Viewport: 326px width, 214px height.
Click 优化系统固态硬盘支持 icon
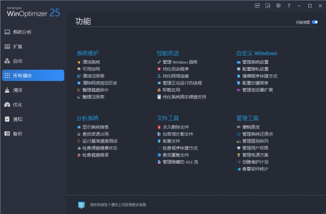click(x=159, y=97)
